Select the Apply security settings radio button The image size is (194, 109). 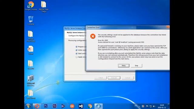pyautogui.click(x=76, y=57)
